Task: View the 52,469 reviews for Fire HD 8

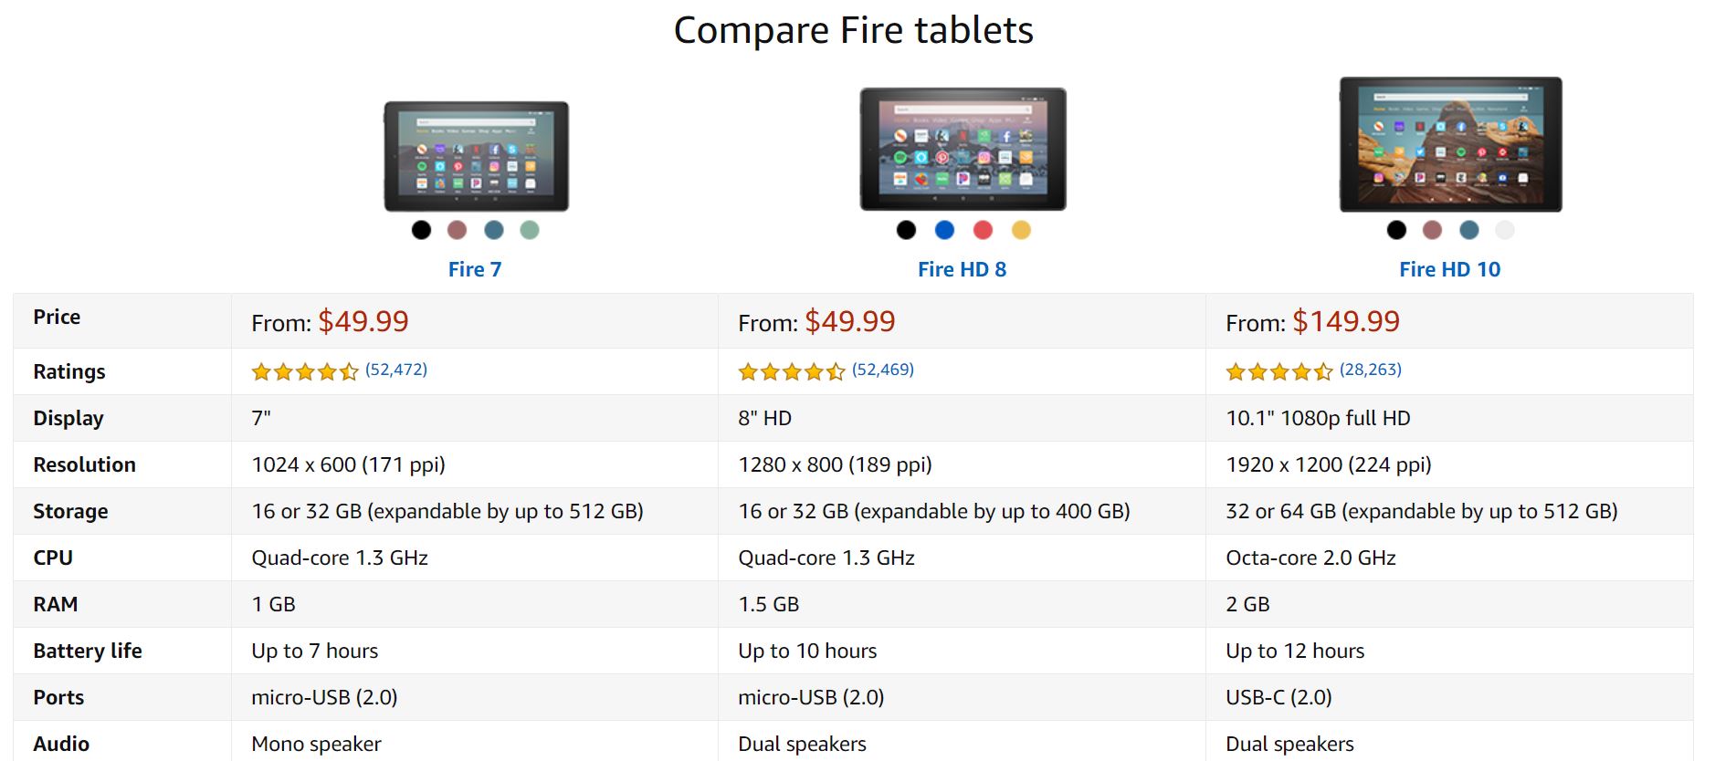Action: [x=883, y=370]
